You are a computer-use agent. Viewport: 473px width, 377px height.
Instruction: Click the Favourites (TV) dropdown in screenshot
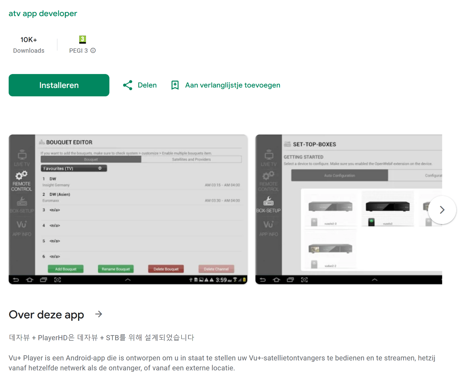tap(74, 168)
